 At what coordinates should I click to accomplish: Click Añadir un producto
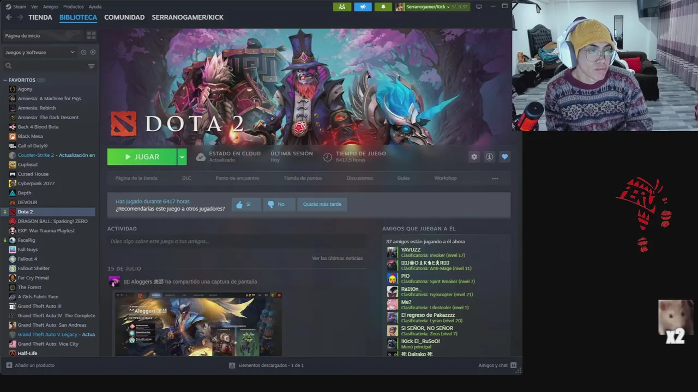tap(30, 365)
